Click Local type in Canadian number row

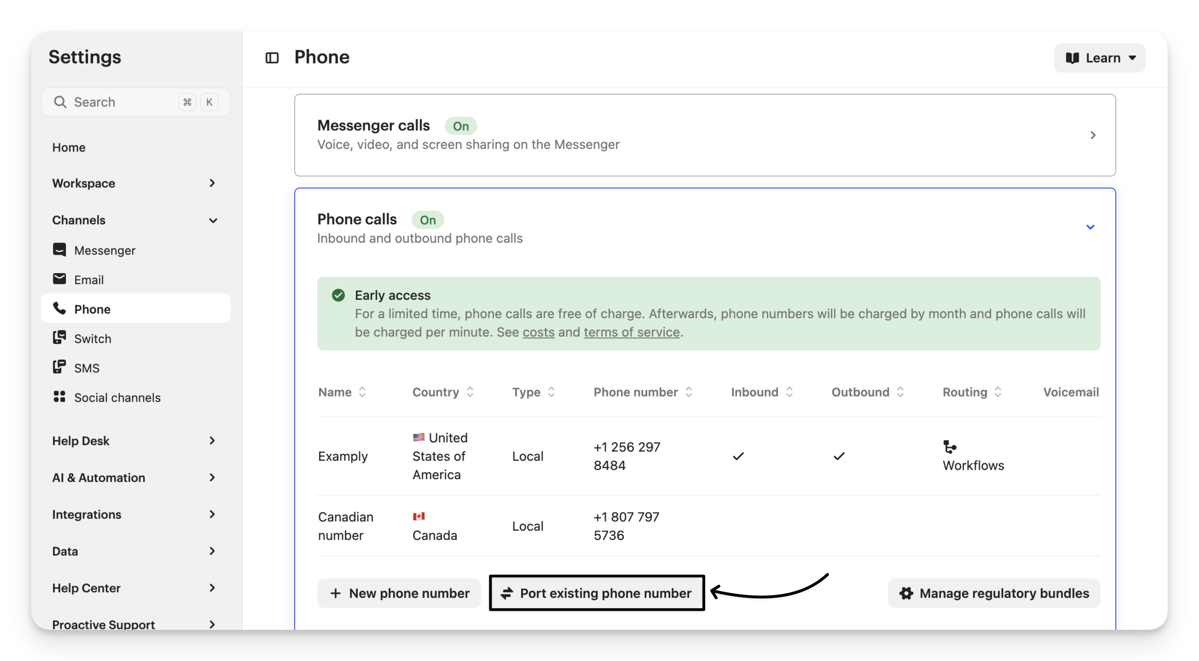[527, 526]
